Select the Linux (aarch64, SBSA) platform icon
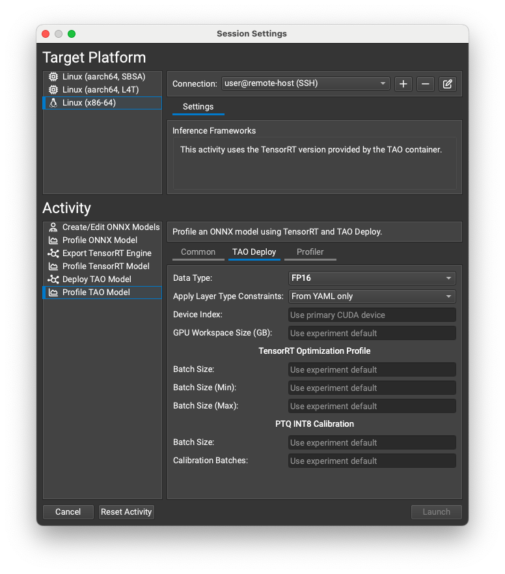This screenshot has height=574, width=505. pyautogui.click(x=53, y=76)
